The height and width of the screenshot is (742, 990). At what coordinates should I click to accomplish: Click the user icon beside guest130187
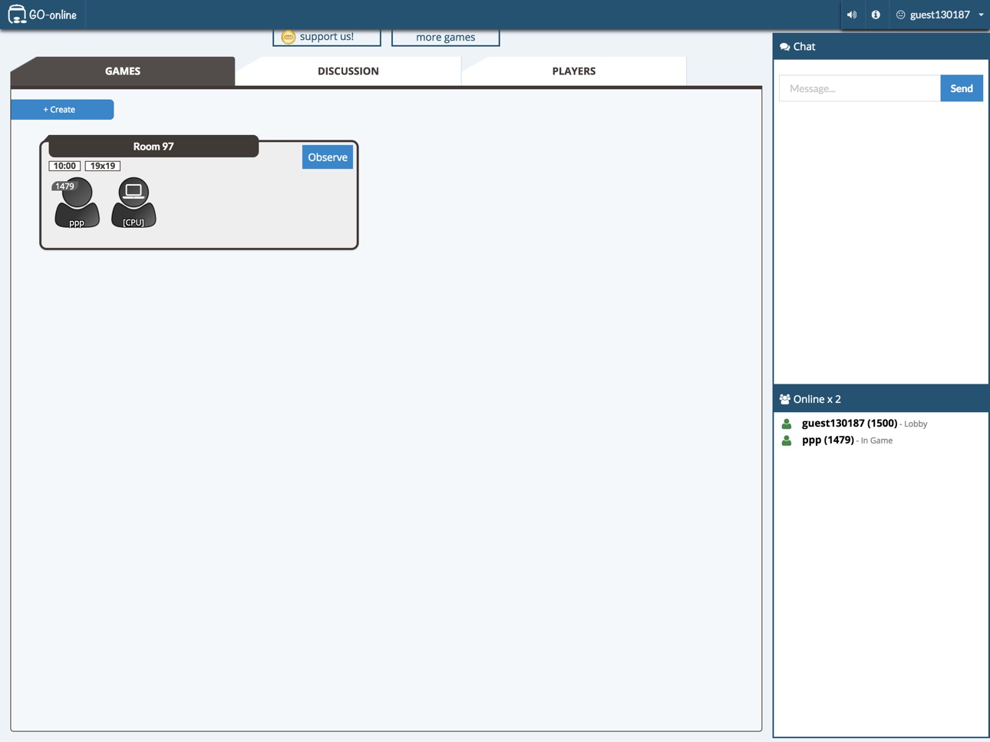tap(787, 424)
